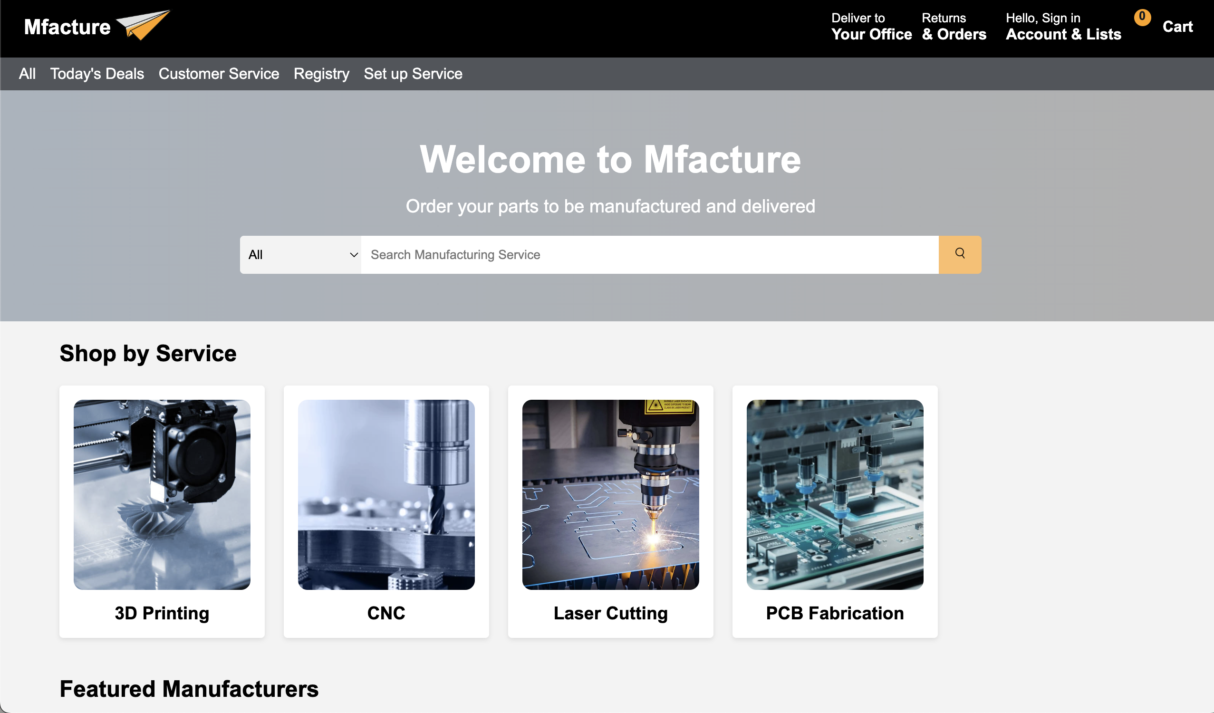Screen dimensions: 1214x713
Task: Expand the All category dropdown in search
Action: pyautogui.click(x=300, y=254)
